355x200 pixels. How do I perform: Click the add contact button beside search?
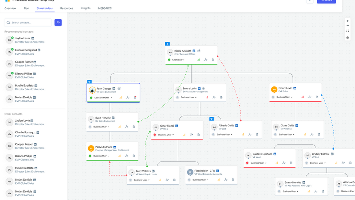click(x=58, y=22)
